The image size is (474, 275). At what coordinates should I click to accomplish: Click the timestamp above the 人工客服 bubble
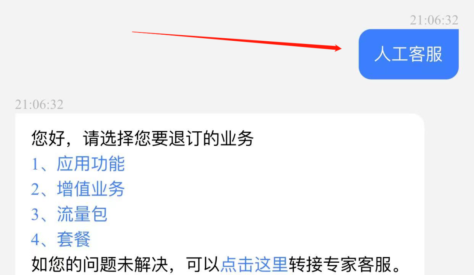434,20
